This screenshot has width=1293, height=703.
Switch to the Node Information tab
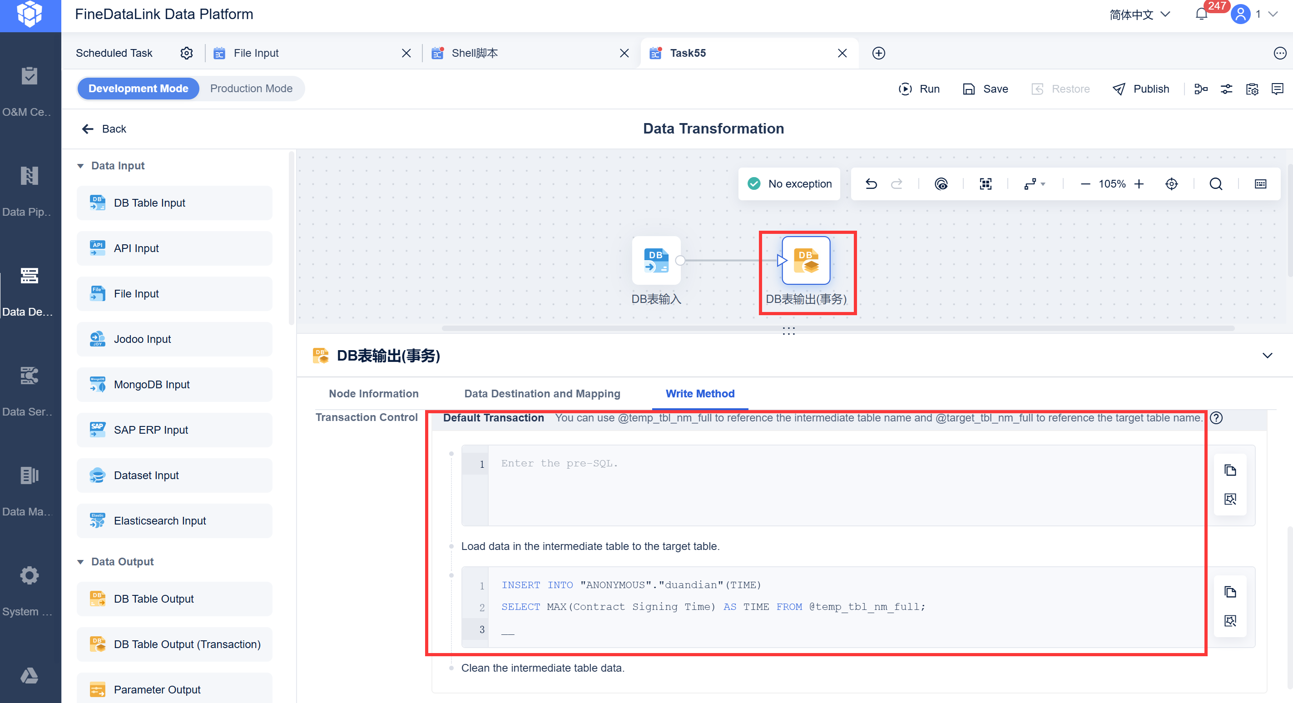(373, 394)
